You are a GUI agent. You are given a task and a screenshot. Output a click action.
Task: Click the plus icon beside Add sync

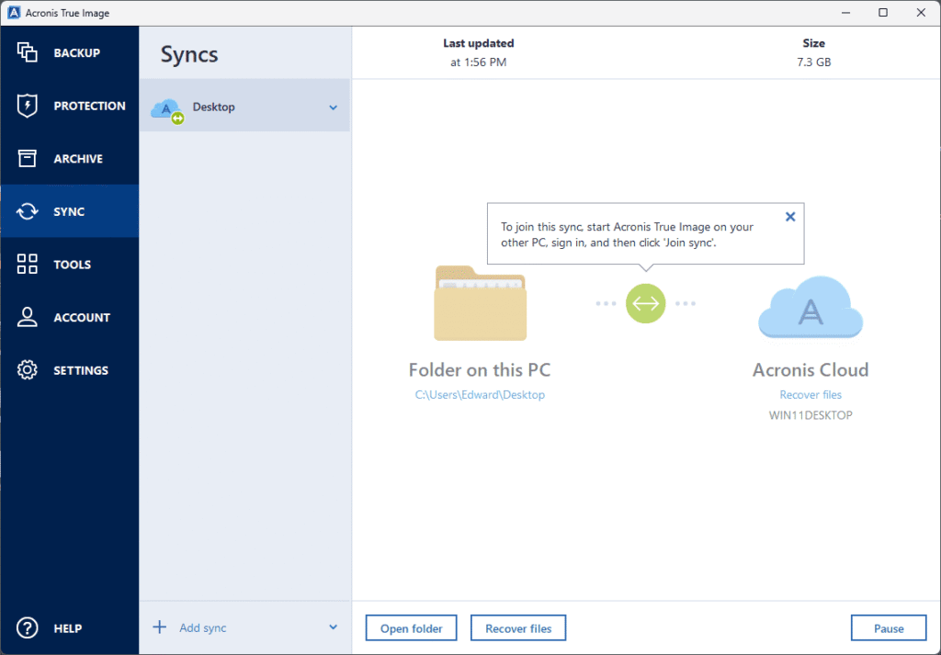coord(160,627)
